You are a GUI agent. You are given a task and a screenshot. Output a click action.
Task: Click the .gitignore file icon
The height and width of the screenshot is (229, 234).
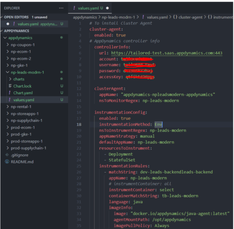pos(7,155)
